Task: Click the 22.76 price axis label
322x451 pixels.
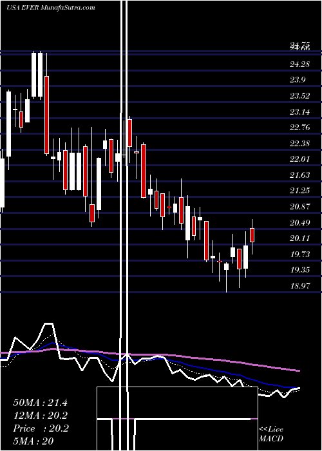Action: coord(300,128)
